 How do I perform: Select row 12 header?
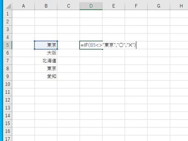click(x=8, y=100)
